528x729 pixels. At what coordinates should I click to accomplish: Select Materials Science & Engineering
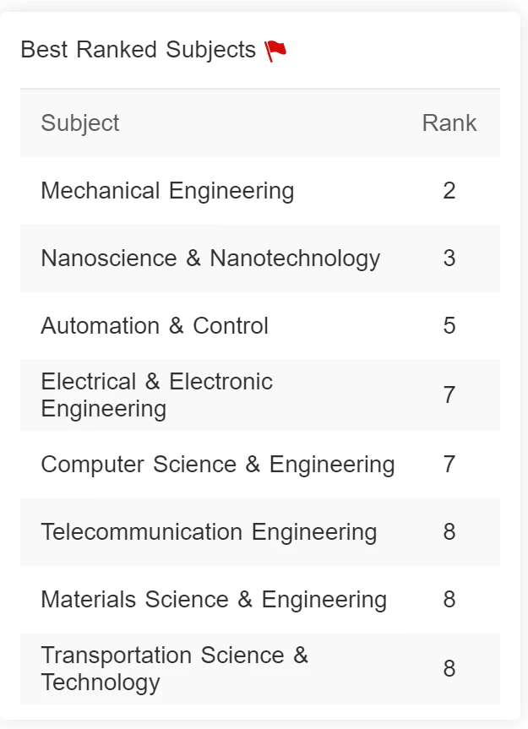214,599
